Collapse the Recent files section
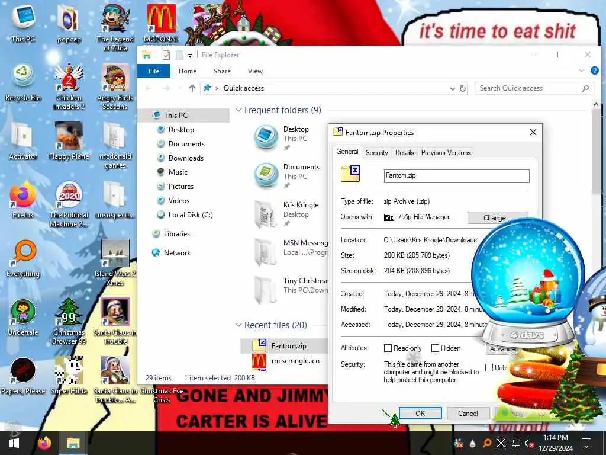 (239, 325)
